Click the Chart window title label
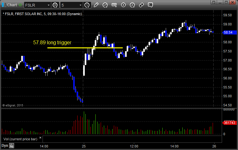 12,5
